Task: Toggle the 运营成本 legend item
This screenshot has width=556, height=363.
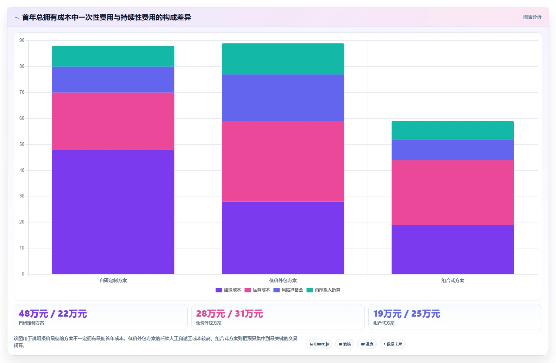Action: tap(257, 290)
